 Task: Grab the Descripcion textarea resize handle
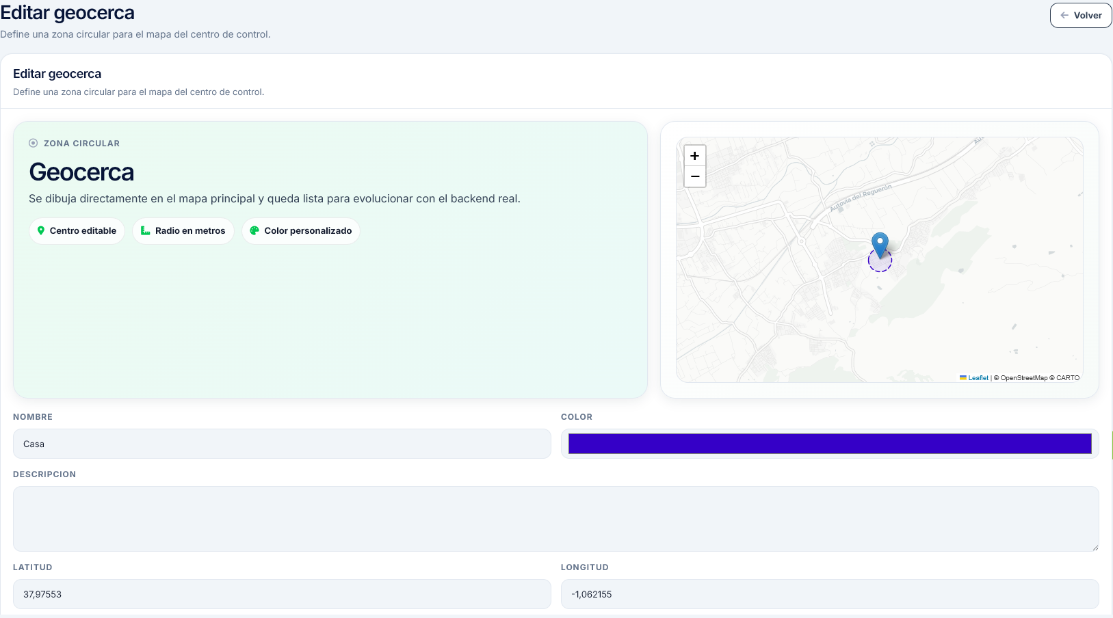pyautogui.click(x=1095, y=547)
